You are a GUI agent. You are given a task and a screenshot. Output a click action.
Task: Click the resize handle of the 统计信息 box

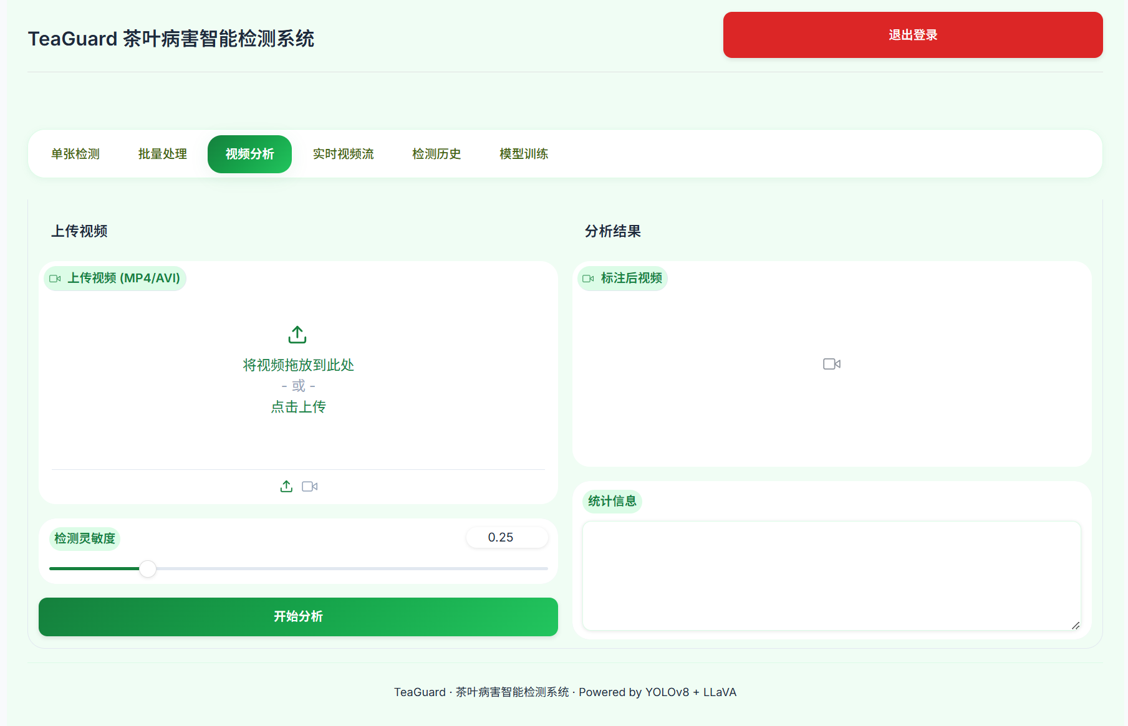click(1076, 625)
